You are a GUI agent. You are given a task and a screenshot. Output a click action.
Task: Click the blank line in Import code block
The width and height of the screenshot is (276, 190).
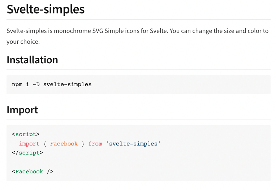pos(138,162)
